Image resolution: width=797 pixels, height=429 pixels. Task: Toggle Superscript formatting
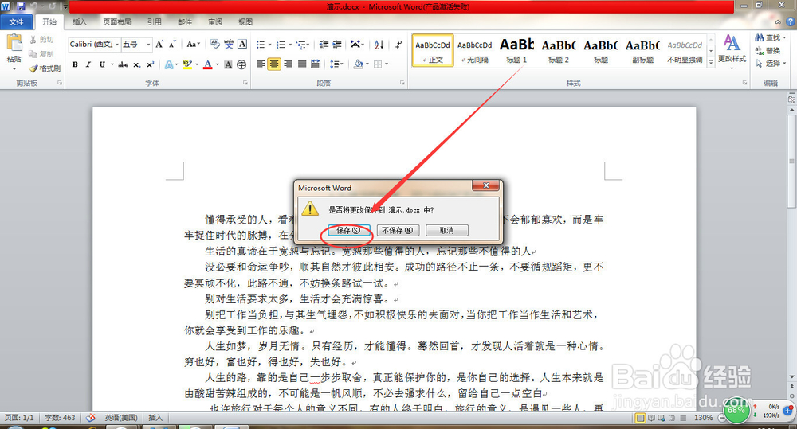pyautogui.click(x=150, y=64)
